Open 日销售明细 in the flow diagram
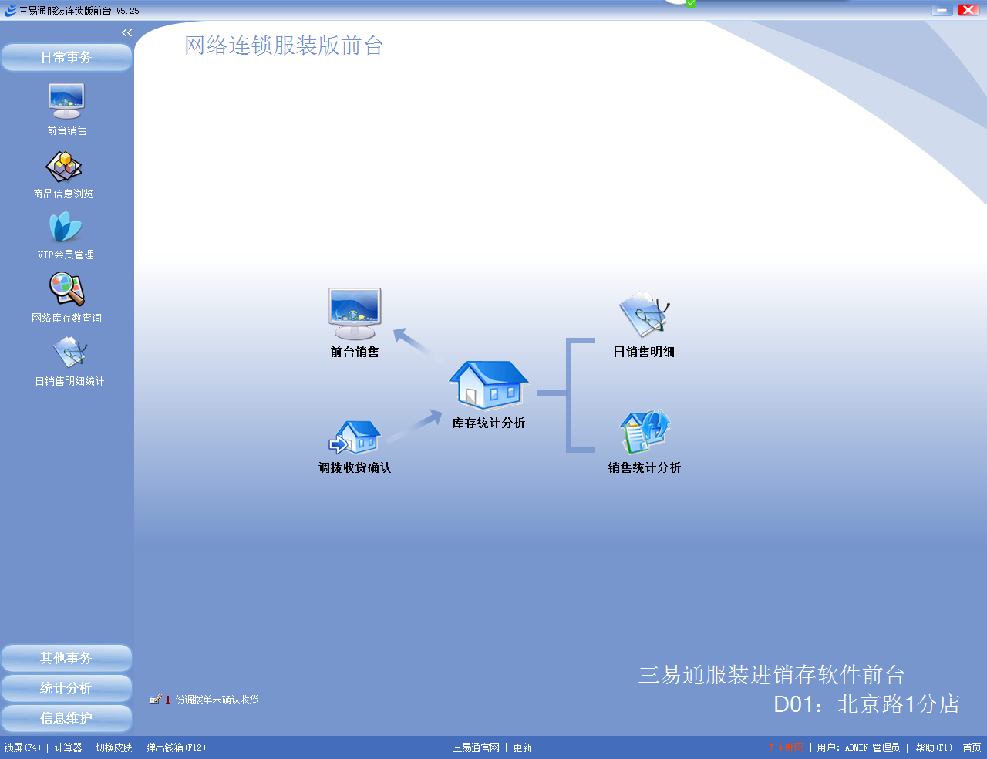Viewport: 987px width, 759px height. pyautogui.click(x=644, y=315)
